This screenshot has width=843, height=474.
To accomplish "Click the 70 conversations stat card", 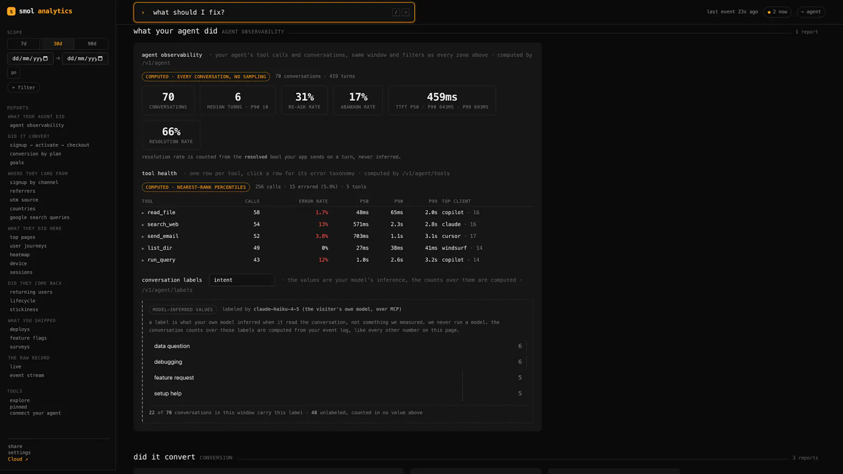I will [x=168, y=100].
